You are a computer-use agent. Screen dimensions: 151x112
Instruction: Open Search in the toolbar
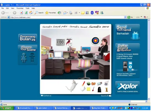(x=39, y=13)
